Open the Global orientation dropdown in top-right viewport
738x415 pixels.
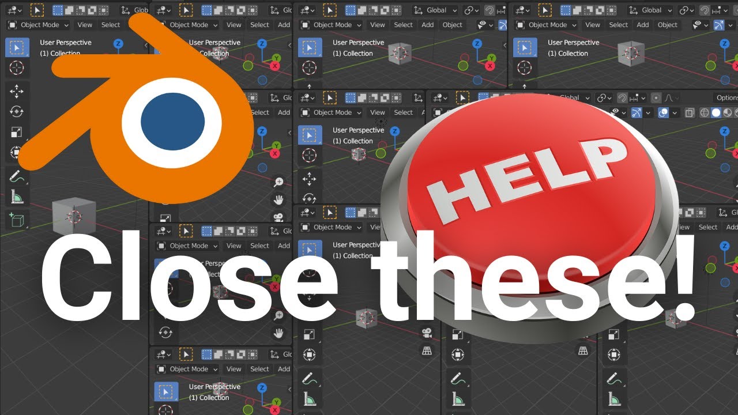[x=650, y=10]
